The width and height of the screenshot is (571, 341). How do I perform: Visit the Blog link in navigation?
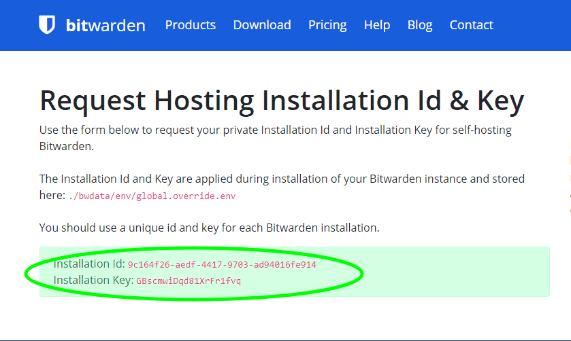420,25
